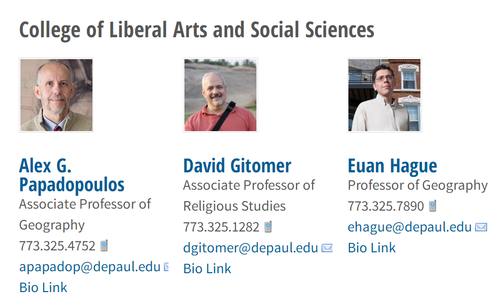This screenshot has height=304, width=500.
Task: Click the College of Liberal Arts heading
Action: 196,30
